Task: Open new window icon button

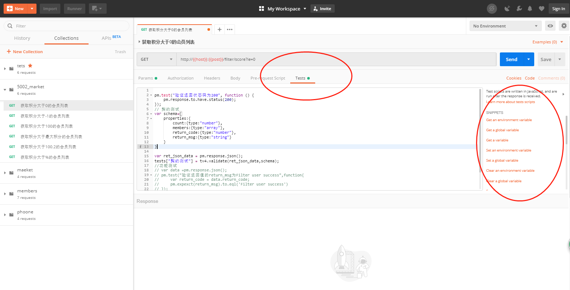Action: pyautogui.click(x=98, y=9)
